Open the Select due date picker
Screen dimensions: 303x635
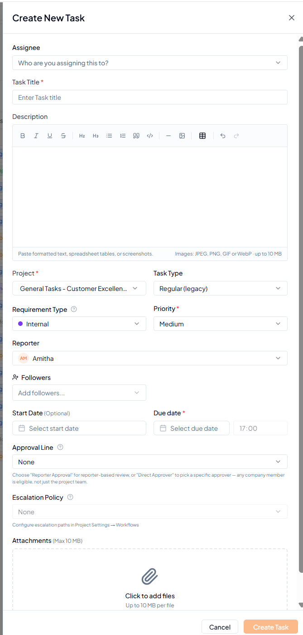click(x=192, y=428)
